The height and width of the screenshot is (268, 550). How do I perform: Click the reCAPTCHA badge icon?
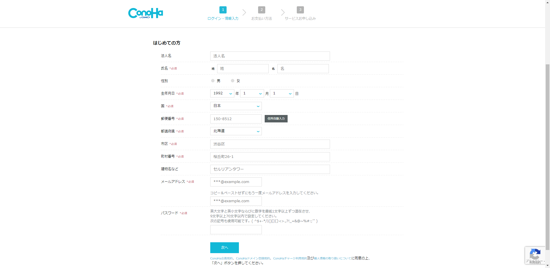pos(535,254)
